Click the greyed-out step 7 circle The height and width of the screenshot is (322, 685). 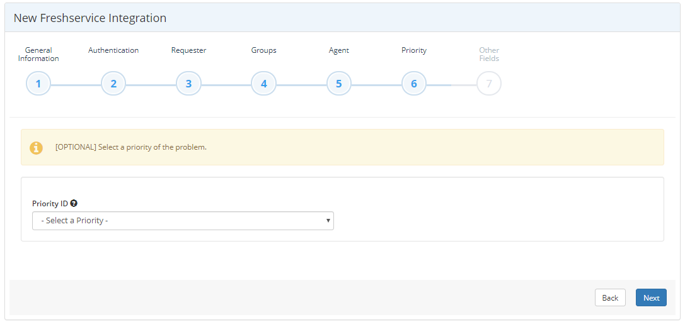(x=488, y=84)
